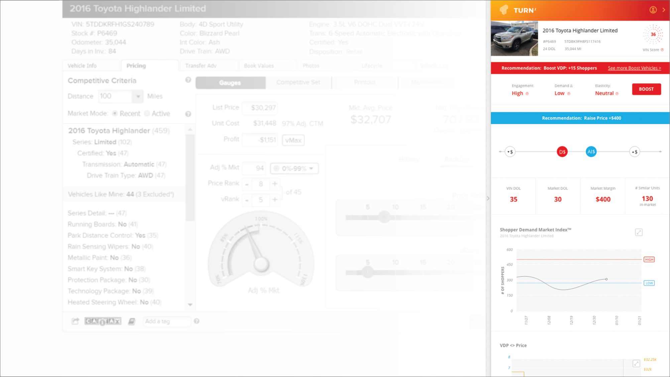Viewport: 670px width, 377px height.
Task: Click the vRank slider handle
Action: coord(368,272)
